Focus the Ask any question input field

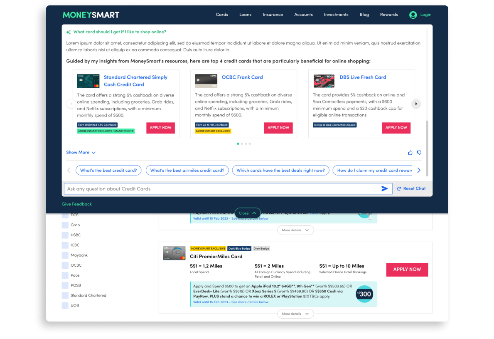[228, 189]
